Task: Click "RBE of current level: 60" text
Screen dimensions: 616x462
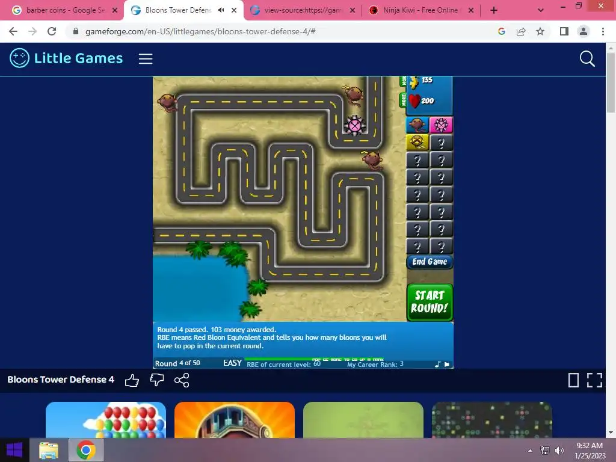Action: pyautogui.click(x=284, y=364)
